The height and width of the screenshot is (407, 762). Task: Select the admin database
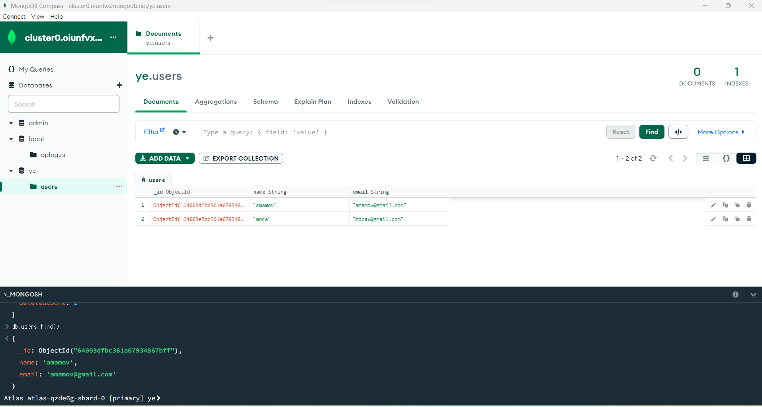[x=38, y=123]
